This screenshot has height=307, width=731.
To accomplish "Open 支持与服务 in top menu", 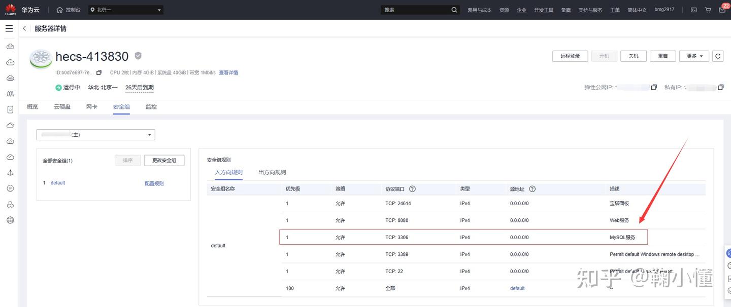I will coord(590,10).
